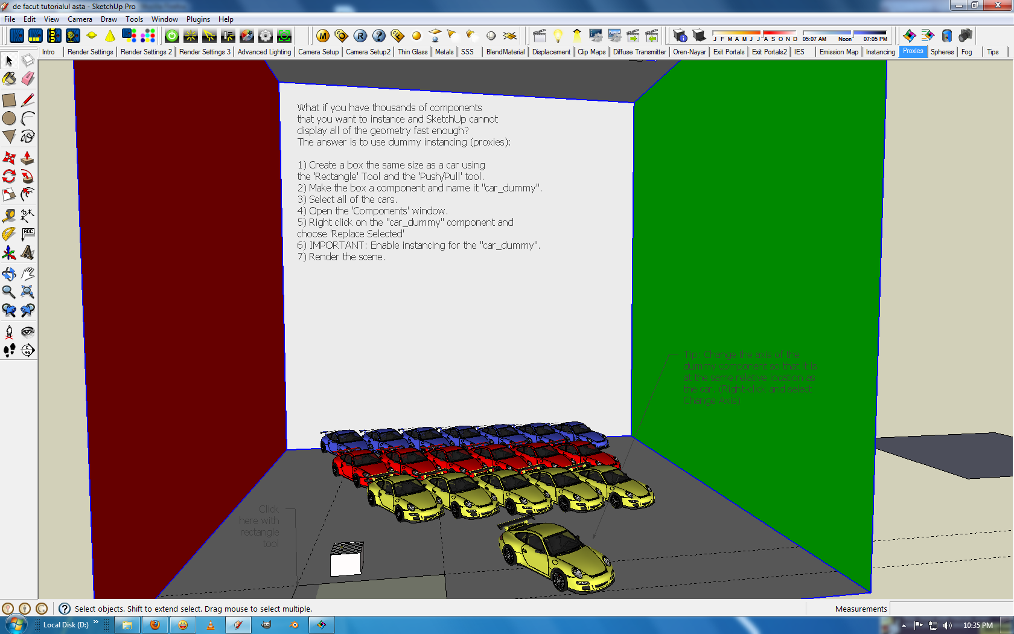This screenshot has height=634, width=1014.
Task: Open the 3D Text tool
Action: pyautogui.click(x=28, y=252)
